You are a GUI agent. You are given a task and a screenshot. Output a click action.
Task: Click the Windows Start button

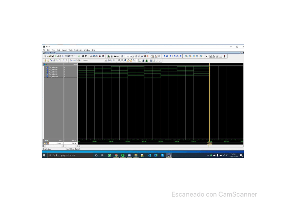(44, 155)
